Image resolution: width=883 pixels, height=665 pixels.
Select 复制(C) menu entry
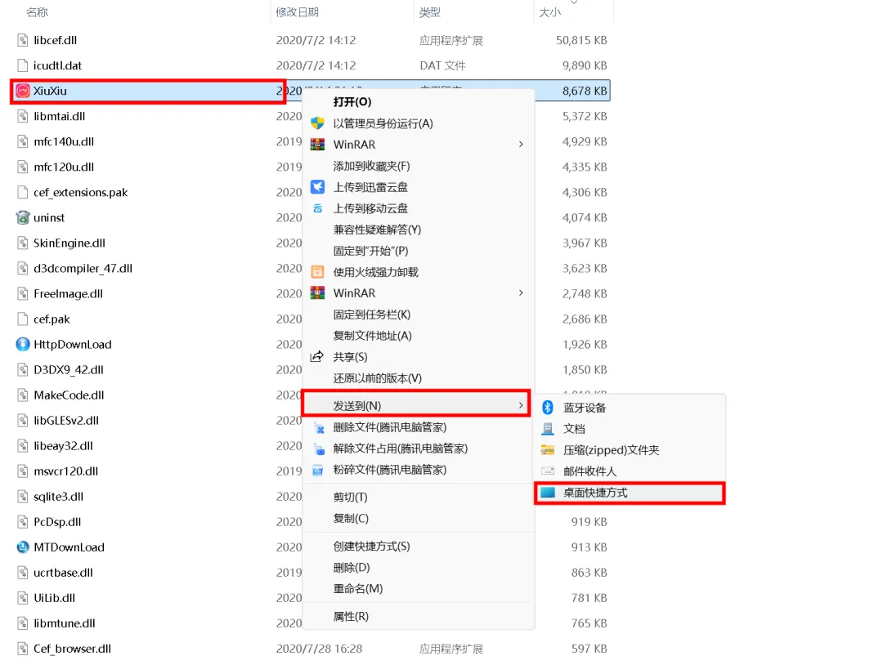click(351, 518)
